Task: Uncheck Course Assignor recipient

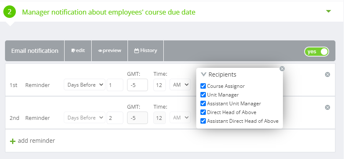Action: tap(203, 86)
